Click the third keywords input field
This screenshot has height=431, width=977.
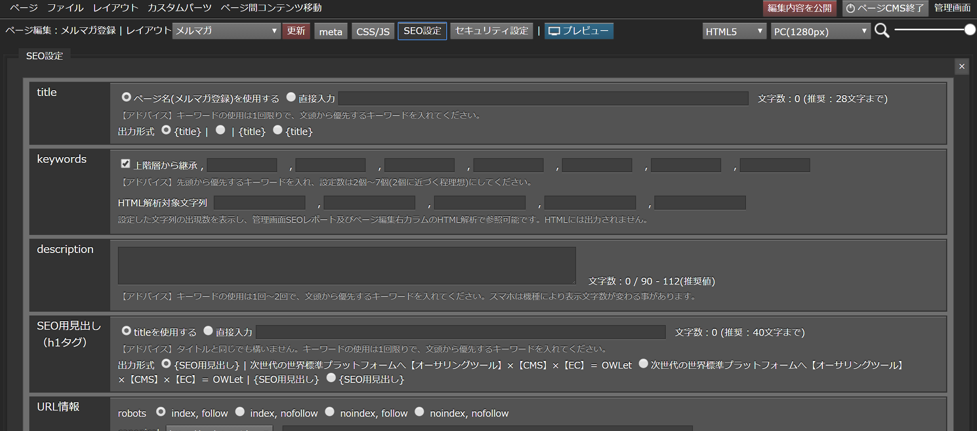click(x=420, y=165)
